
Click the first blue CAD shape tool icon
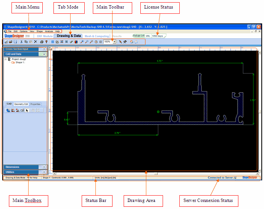click(8, 110)
